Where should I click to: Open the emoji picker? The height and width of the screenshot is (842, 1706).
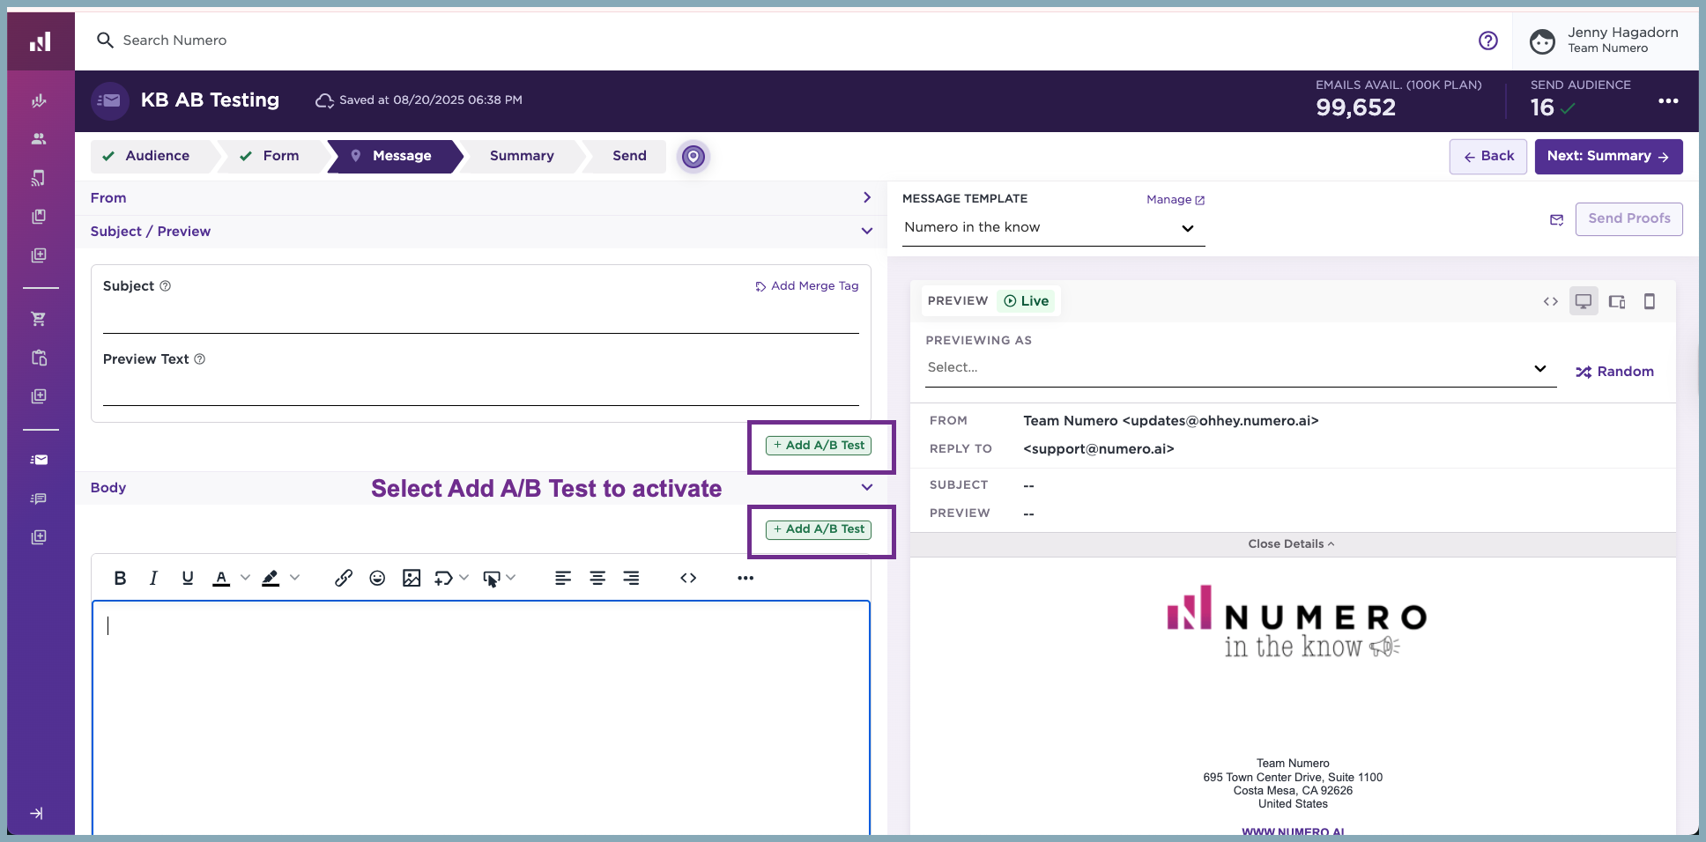[x=377, y=578]
